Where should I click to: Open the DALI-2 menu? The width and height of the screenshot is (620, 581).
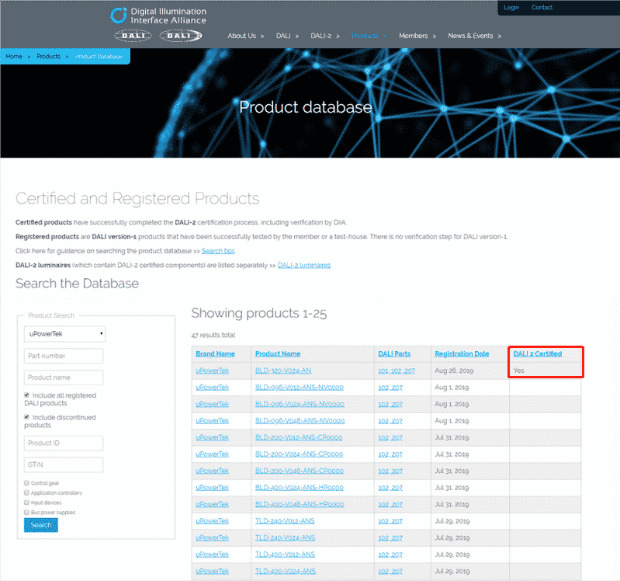tap(320, 36)
